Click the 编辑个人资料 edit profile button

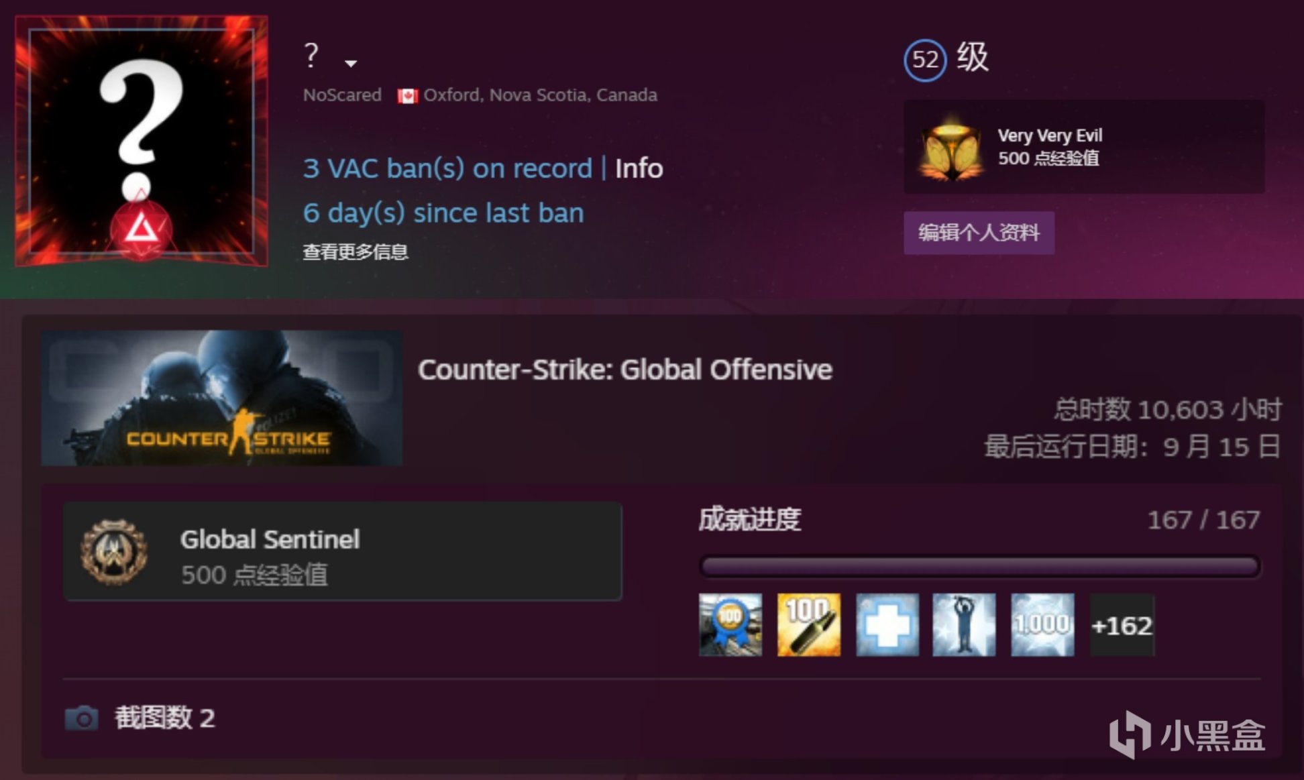[979, 233]
